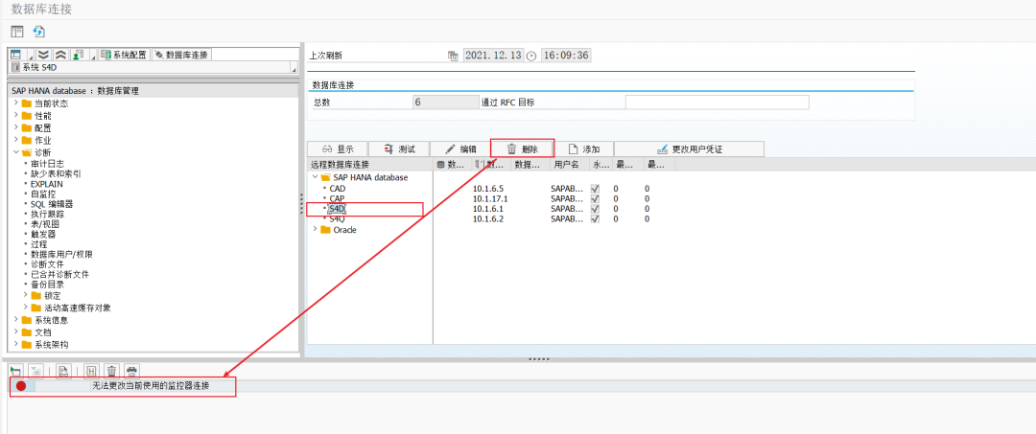This screenshot has height=434, width=1036.
Task: Click the trash icon in log toolbar
Action: [x=111, y=372]
